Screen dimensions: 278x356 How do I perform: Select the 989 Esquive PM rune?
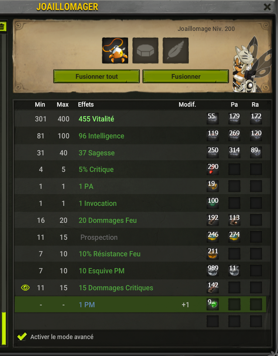(213, 271)
